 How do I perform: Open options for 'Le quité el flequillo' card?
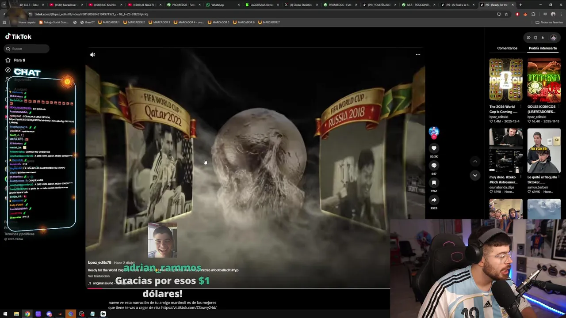[559, 178]
